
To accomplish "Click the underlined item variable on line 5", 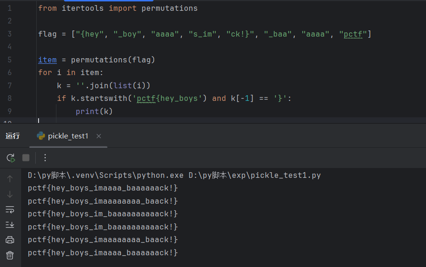I will 47,60.
